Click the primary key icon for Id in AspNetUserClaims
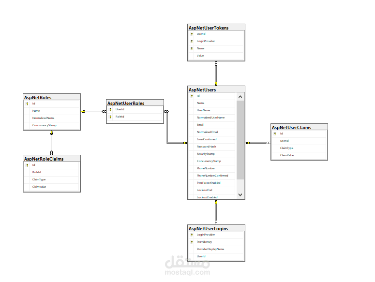375x282 pixels. point(275,134)
